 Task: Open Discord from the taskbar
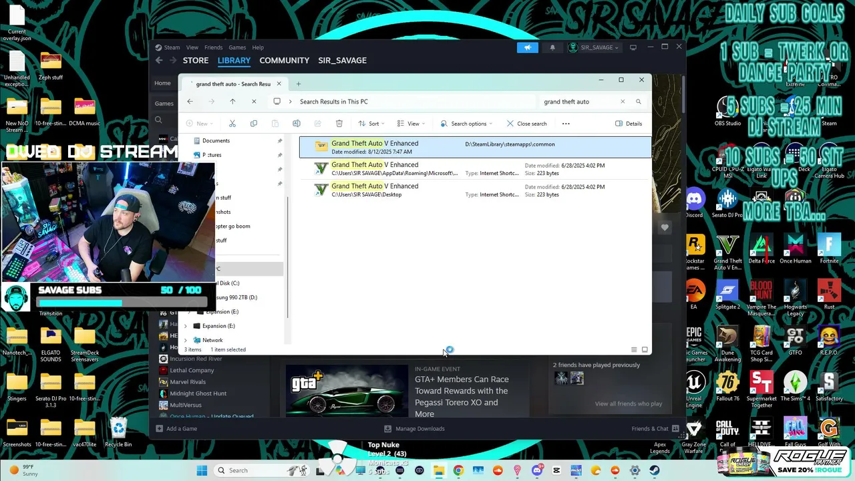click(537, 470)
